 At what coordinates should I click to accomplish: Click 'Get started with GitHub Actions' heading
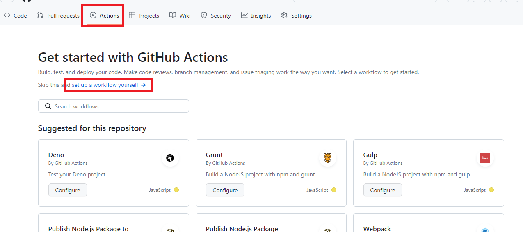[133, 57]
